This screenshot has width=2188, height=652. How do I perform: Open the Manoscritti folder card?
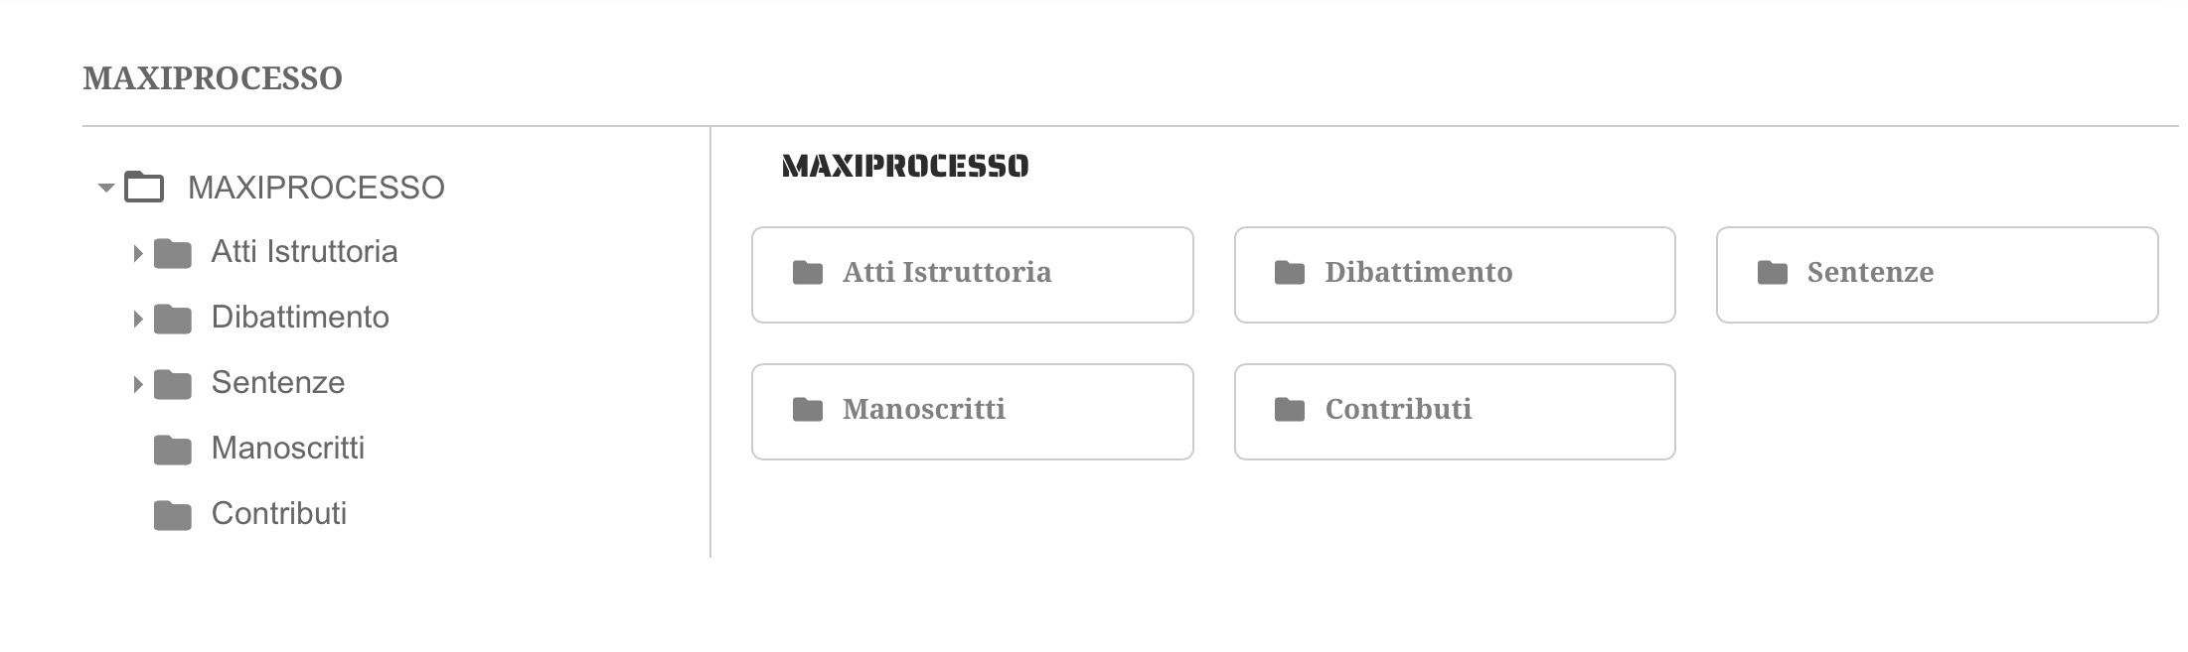click(972, 411)
